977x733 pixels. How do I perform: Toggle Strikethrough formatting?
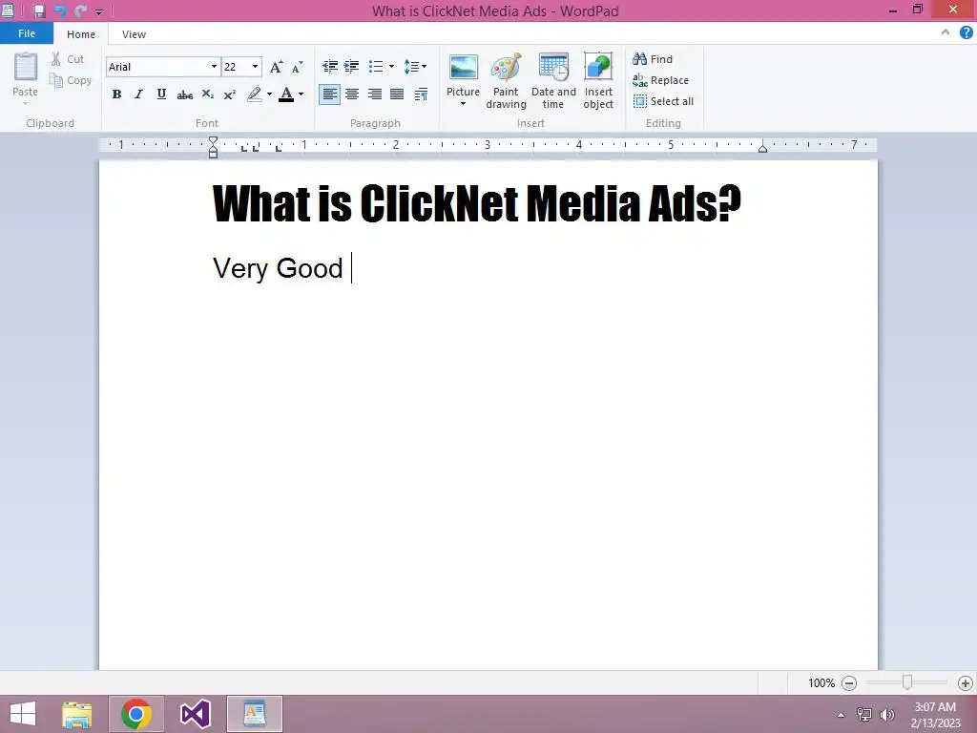[184, 94]
